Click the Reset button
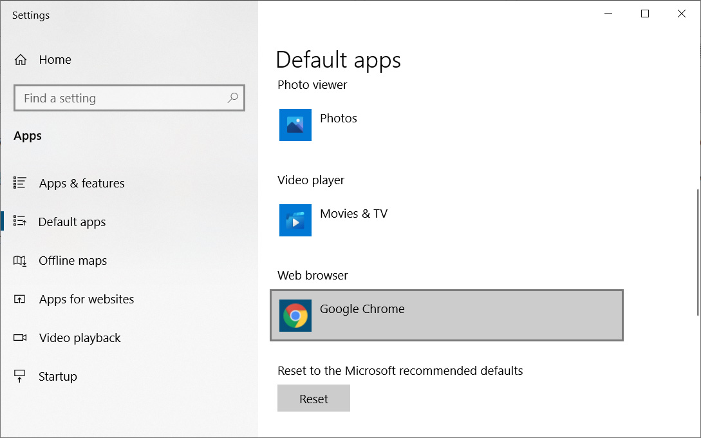The image size is (701, 438). pos(313,398)
